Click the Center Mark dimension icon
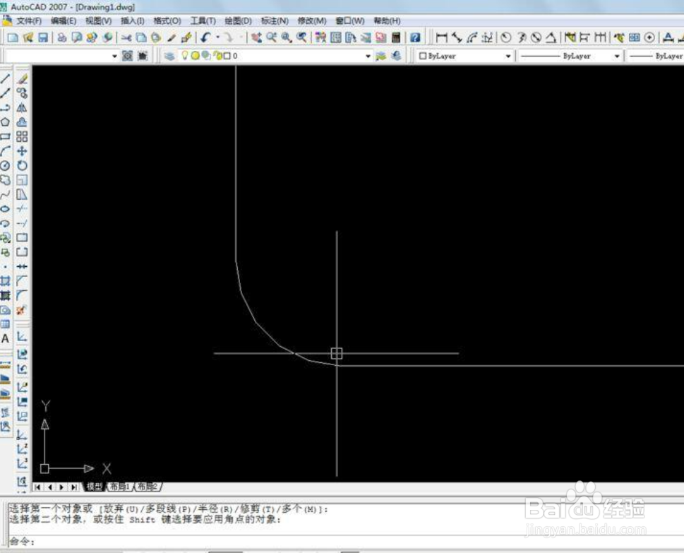 pyautogui.click(x=649, y=37)
